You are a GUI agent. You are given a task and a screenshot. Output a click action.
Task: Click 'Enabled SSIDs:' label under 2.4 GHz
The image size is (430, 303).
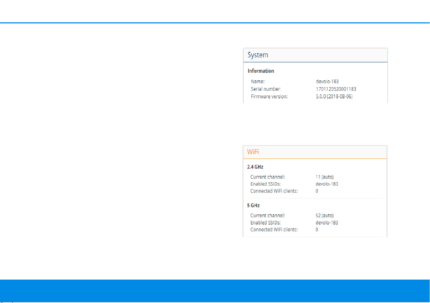click(265, 184)
